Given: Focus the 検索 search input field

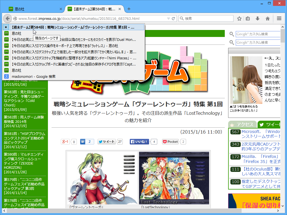Looking at the screenshot, I should click(206, 18).
